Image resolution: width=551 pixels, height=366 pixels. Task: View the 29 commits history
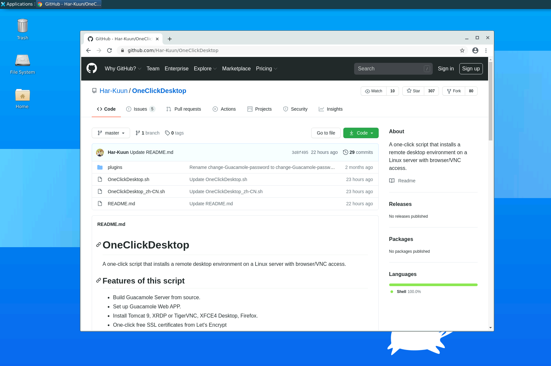[x=358, y=153]
